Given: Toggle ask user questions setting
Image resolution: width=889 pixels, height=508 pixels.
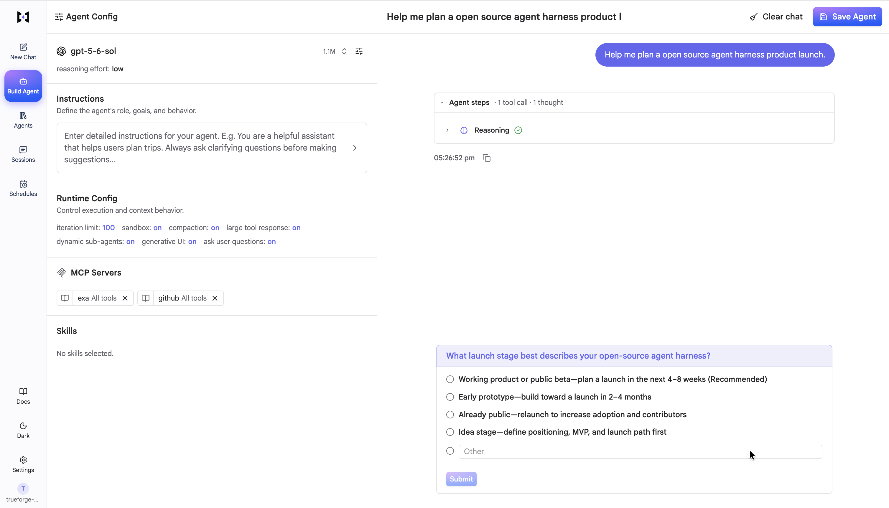Looking at the screenshot, I should 271,241.
